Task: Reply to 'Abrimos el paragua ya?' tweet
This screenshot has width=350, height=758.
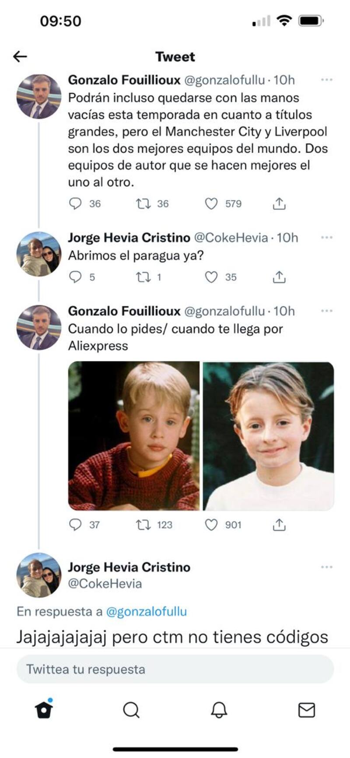Action: click(x=75, y=277)
